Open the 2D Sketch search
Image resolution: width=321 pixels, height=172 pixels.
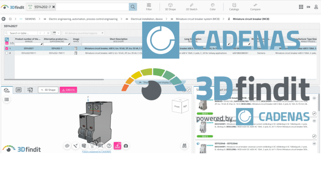pos(191,7)
